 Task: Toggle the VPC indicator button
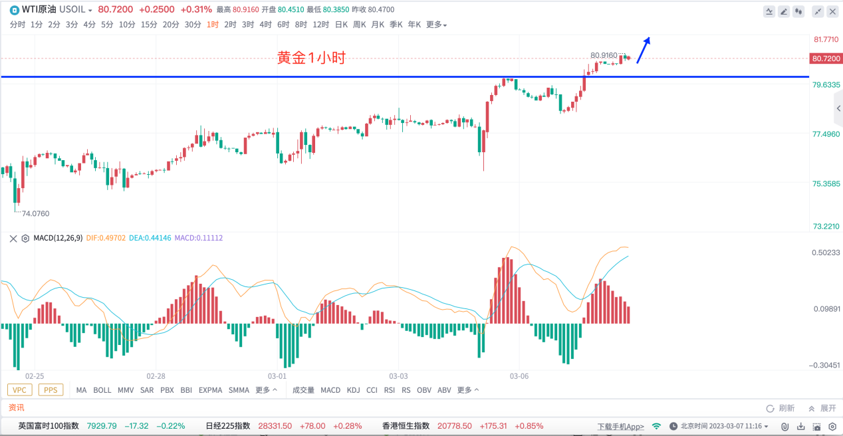pyautogui.click(x=21, y=390)
